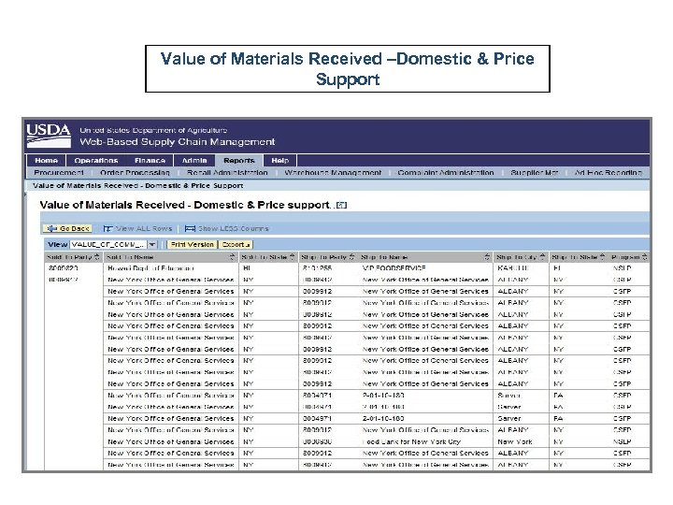Select the VIP FOODSERVICE ship-to name

[426, 268]
